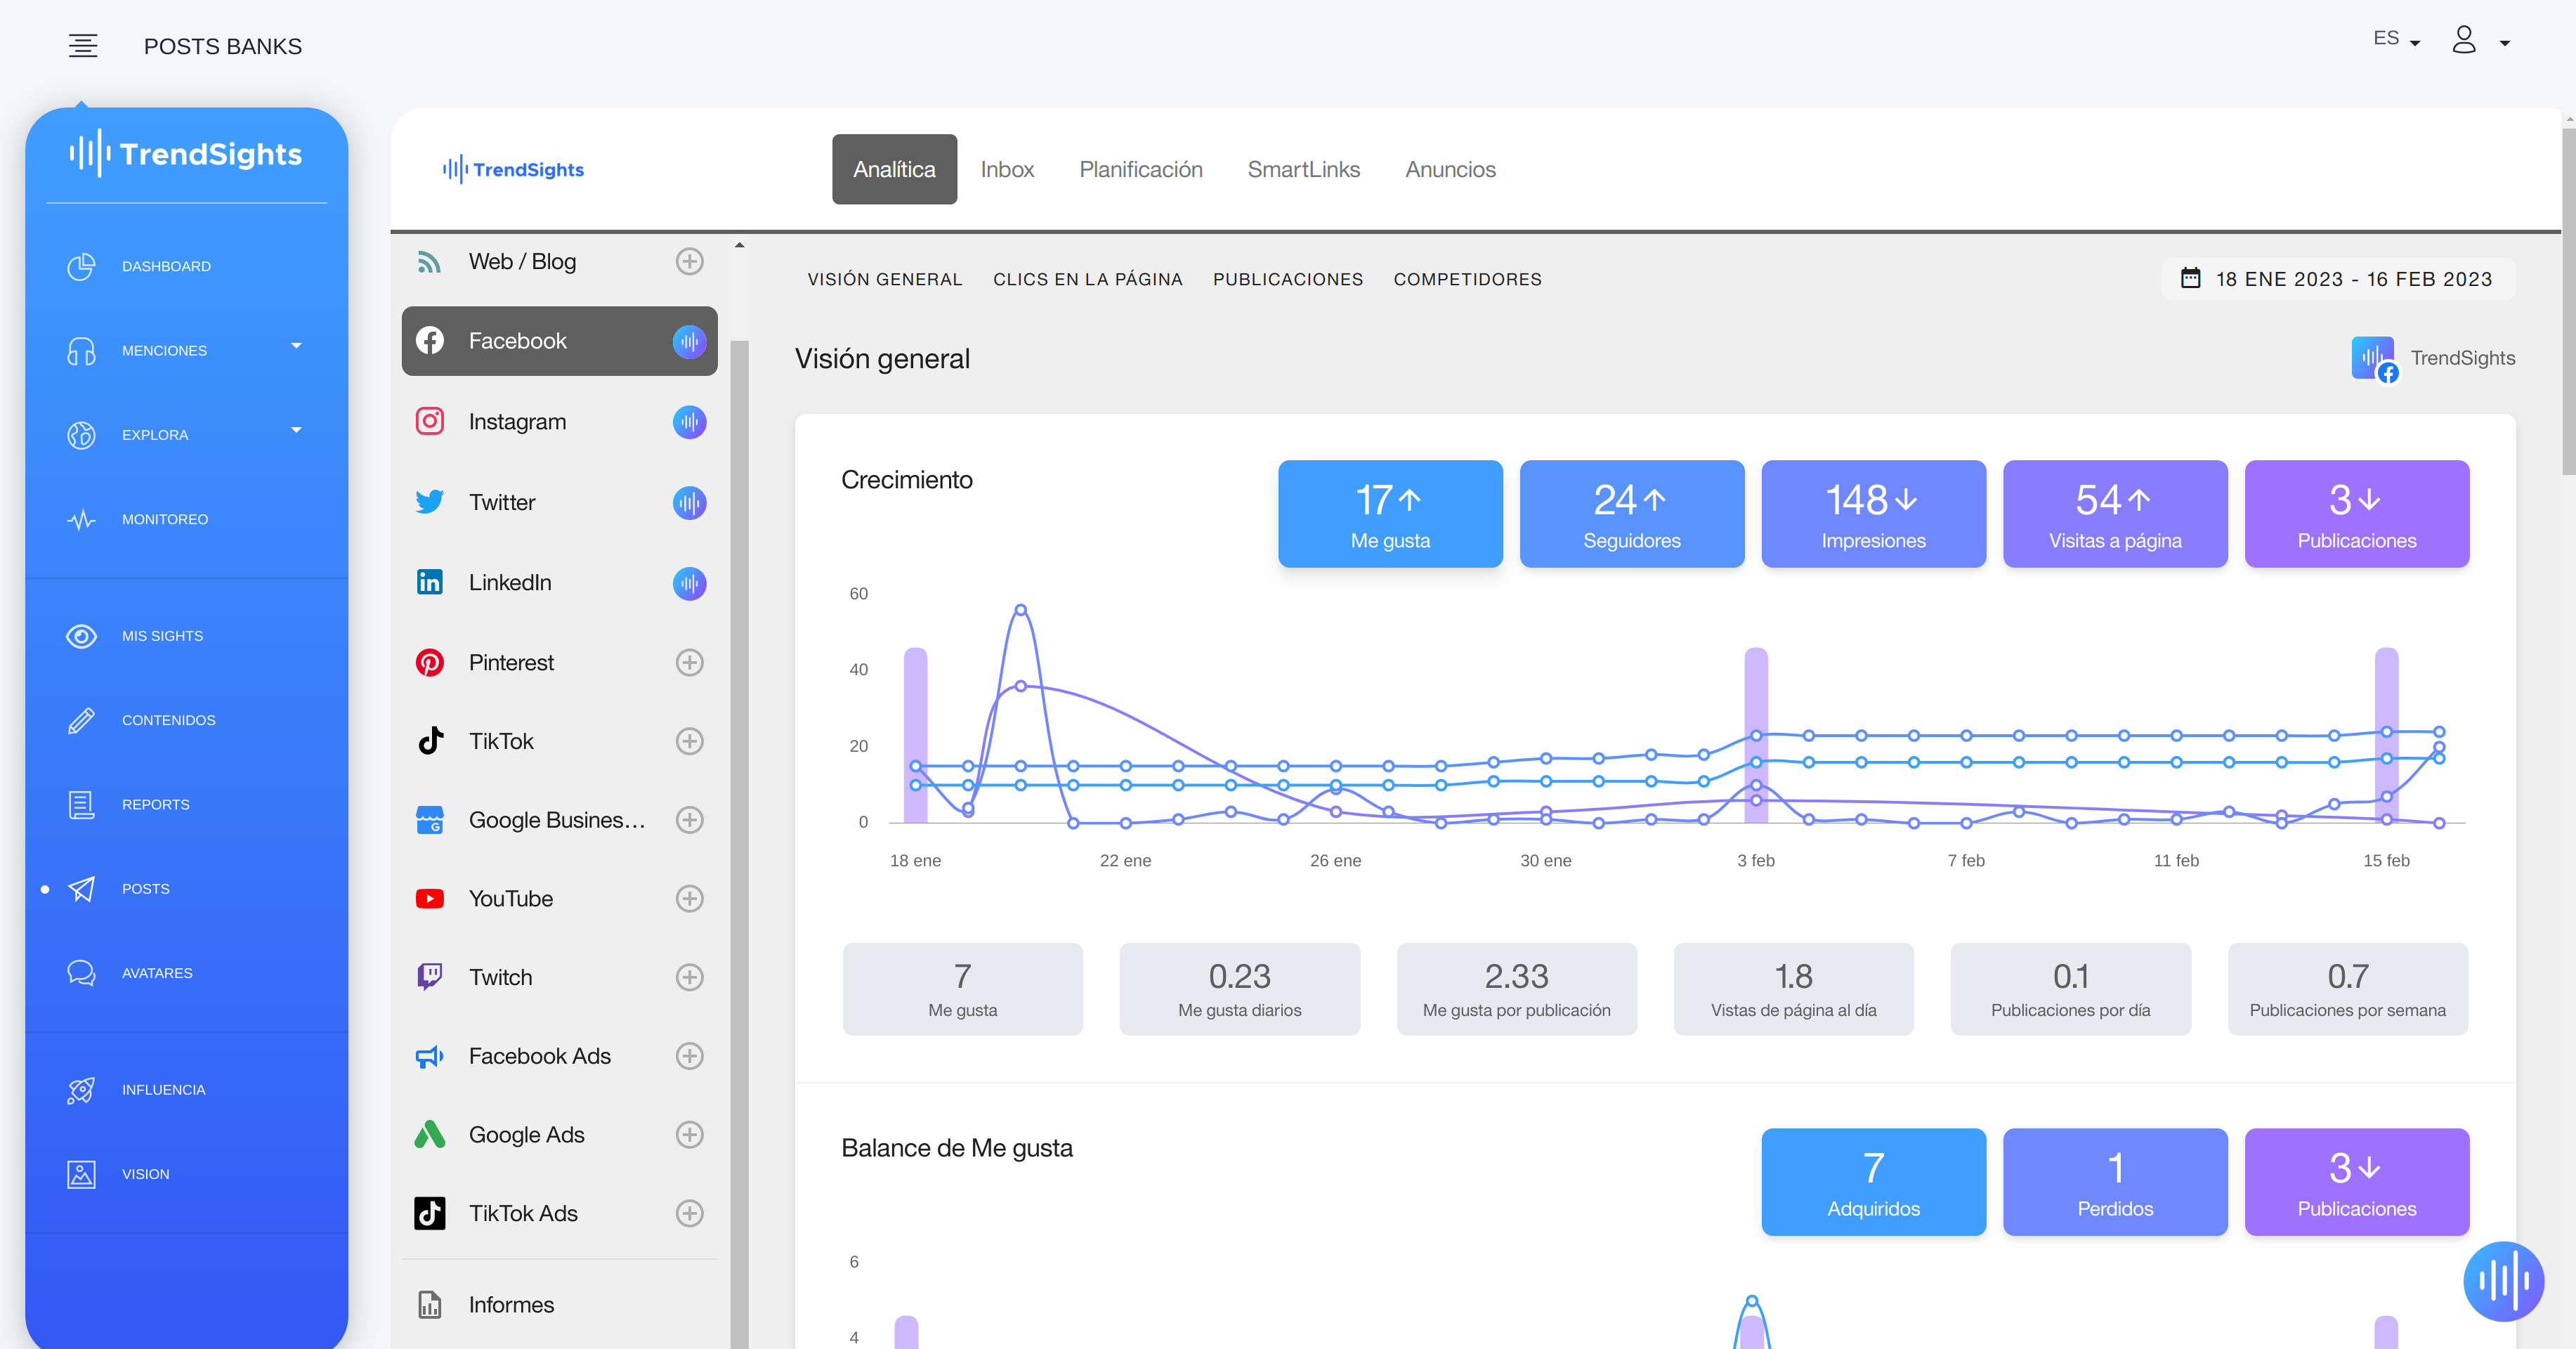Select the 148 Impresiones growth card
The image size is (2576, 1349).
click(x=1873, y=514)
